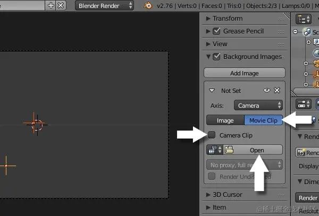319x216 pixels.
Task: Click the camera object icon in the outliner
Action: coord(316,64)
